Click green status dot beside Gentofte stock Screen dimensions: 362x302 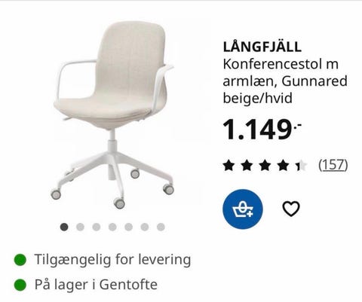point(20,285)
